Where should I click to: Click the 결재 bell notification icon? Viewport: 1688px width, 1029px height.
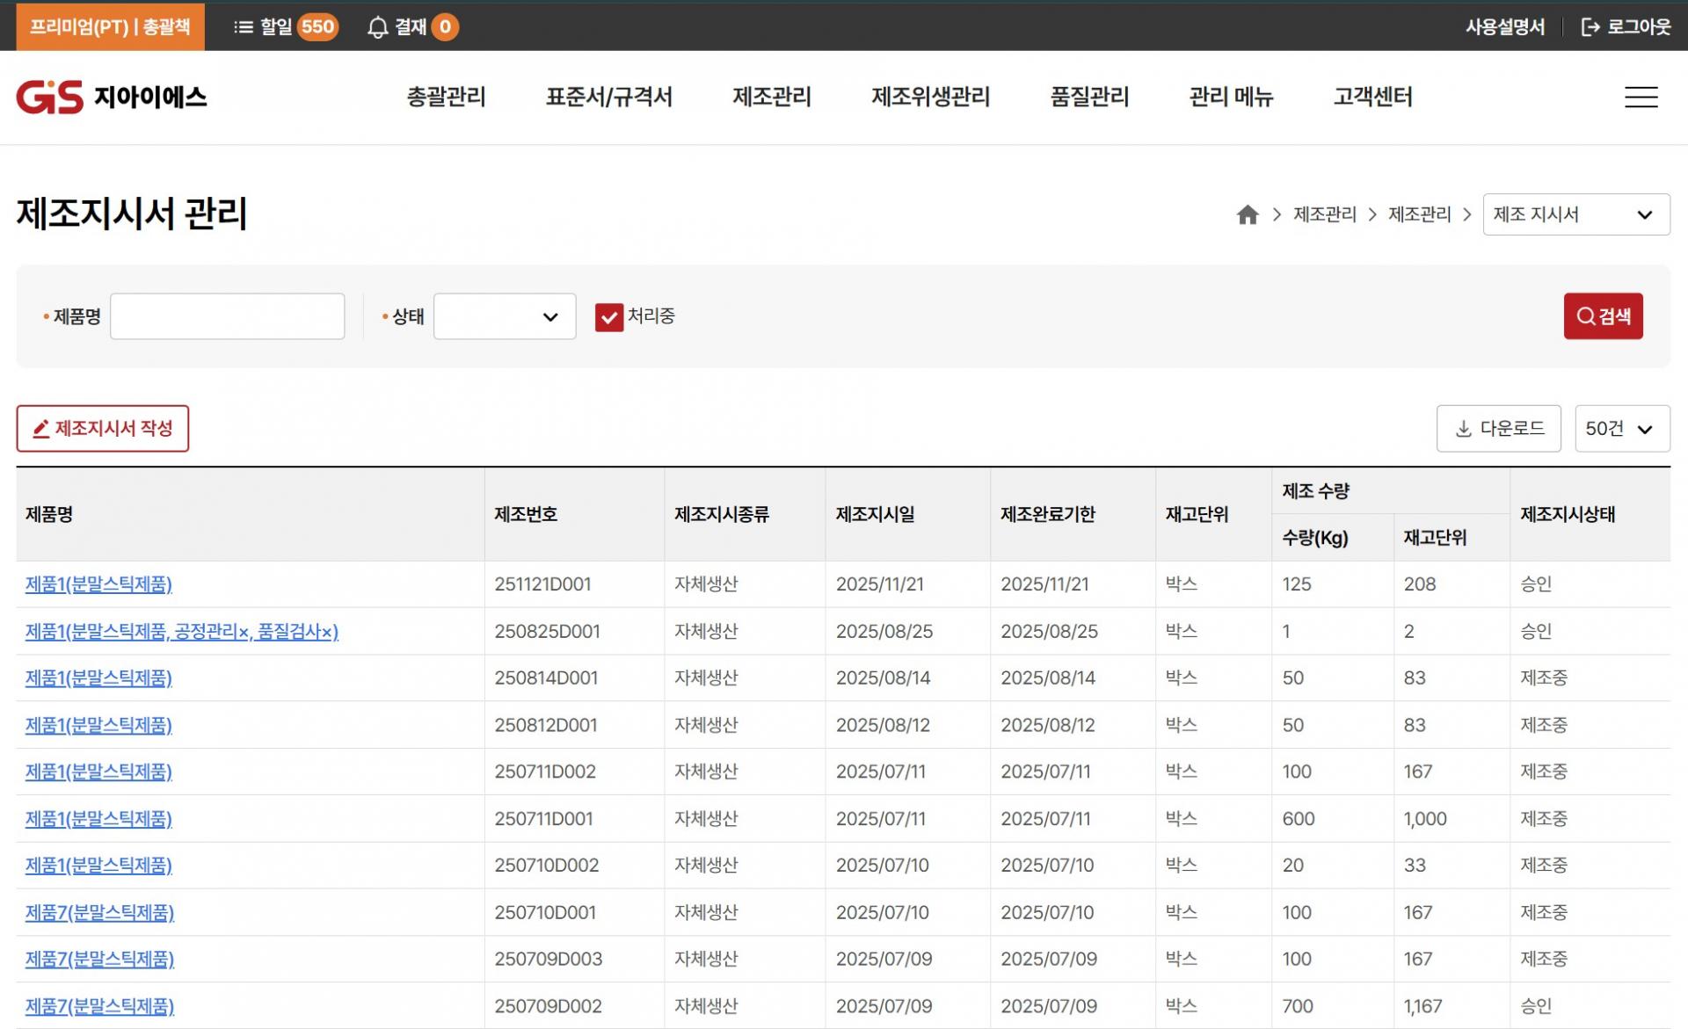pyautogui.click(x=378, y=27)
